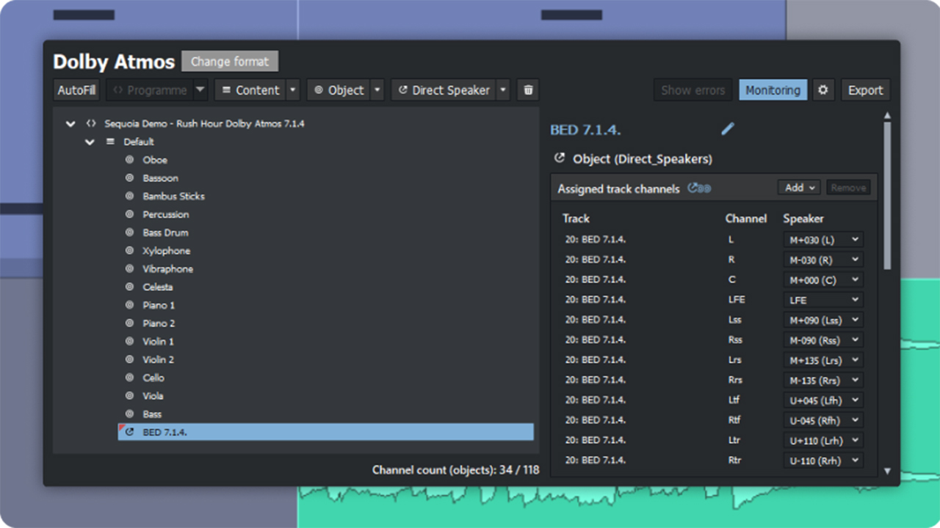Screen dimensions: 940x528
Task: Collapse the Sequoia Demo programme node
Action: pyautogui.click(x=70, y=124)
